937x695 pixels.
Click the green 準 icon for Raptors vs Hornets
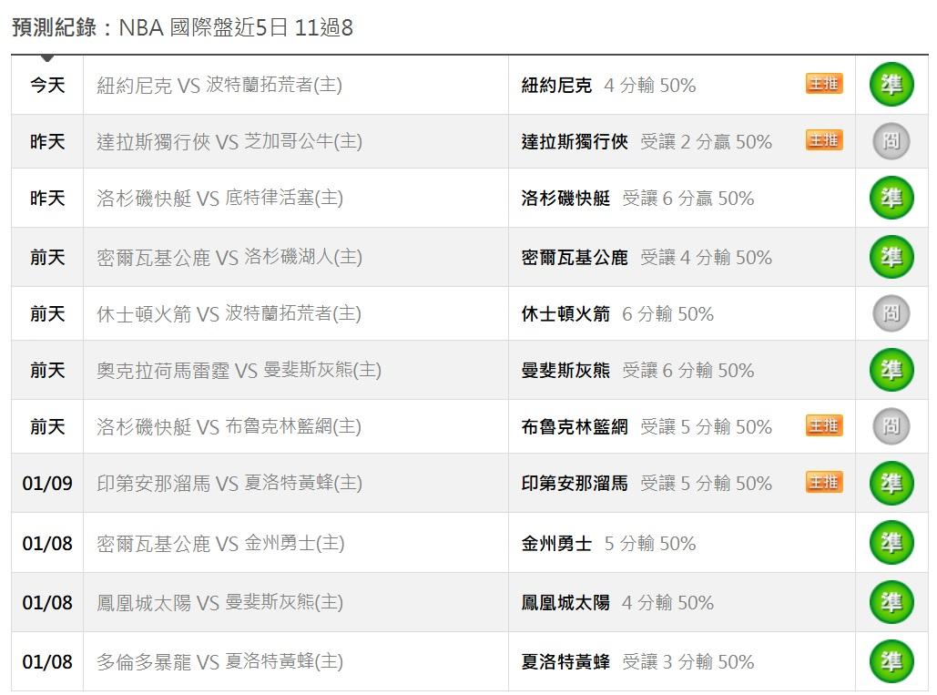891,661
